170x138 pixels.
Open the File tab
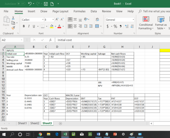click(6, 11)
